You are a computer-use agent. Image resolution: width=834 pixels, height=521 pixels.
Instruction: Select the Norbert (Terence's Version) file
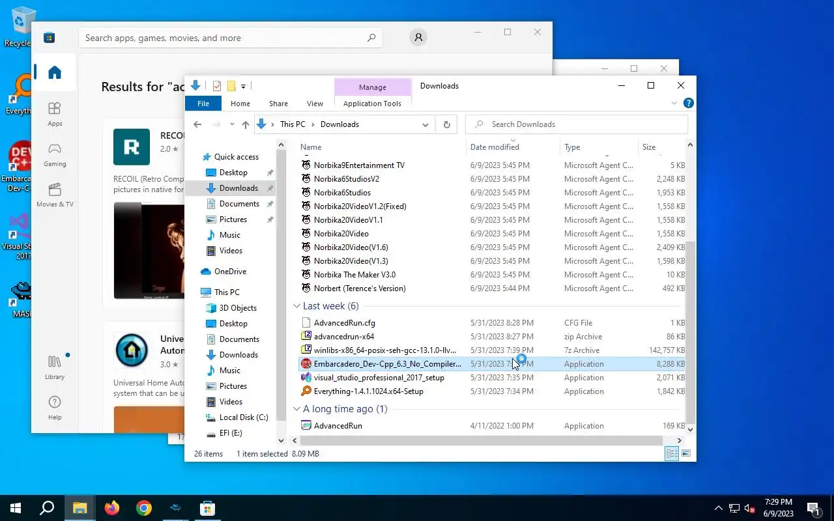tap(493, 289)
